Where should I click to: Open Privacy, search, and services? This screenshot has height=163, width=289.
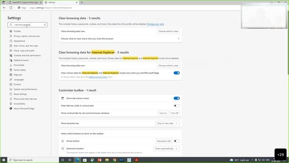[x=27, y=36]
